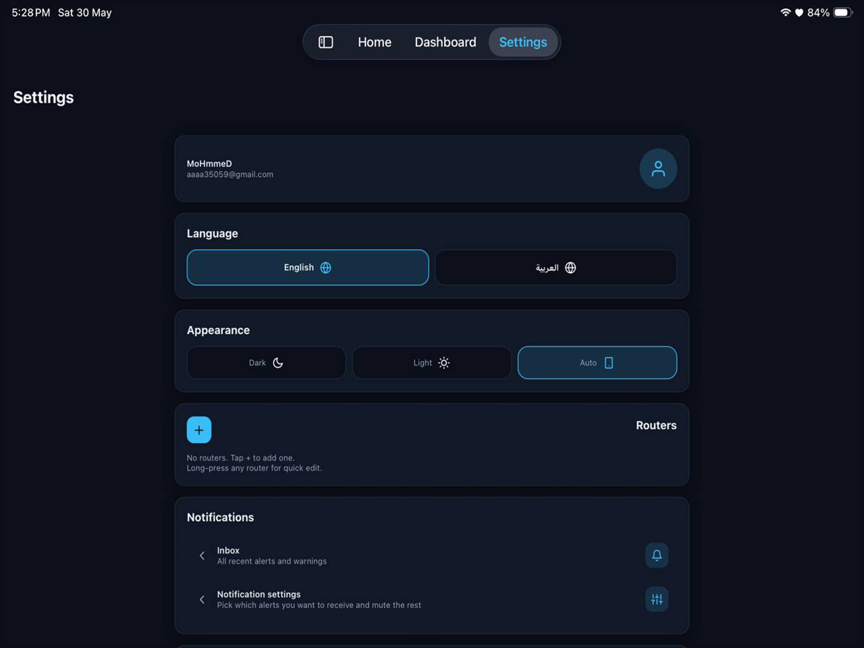Click the email aaaa35059@gmail.com
The height and width of the screenshot is (648, 864).
pos(230,175)
